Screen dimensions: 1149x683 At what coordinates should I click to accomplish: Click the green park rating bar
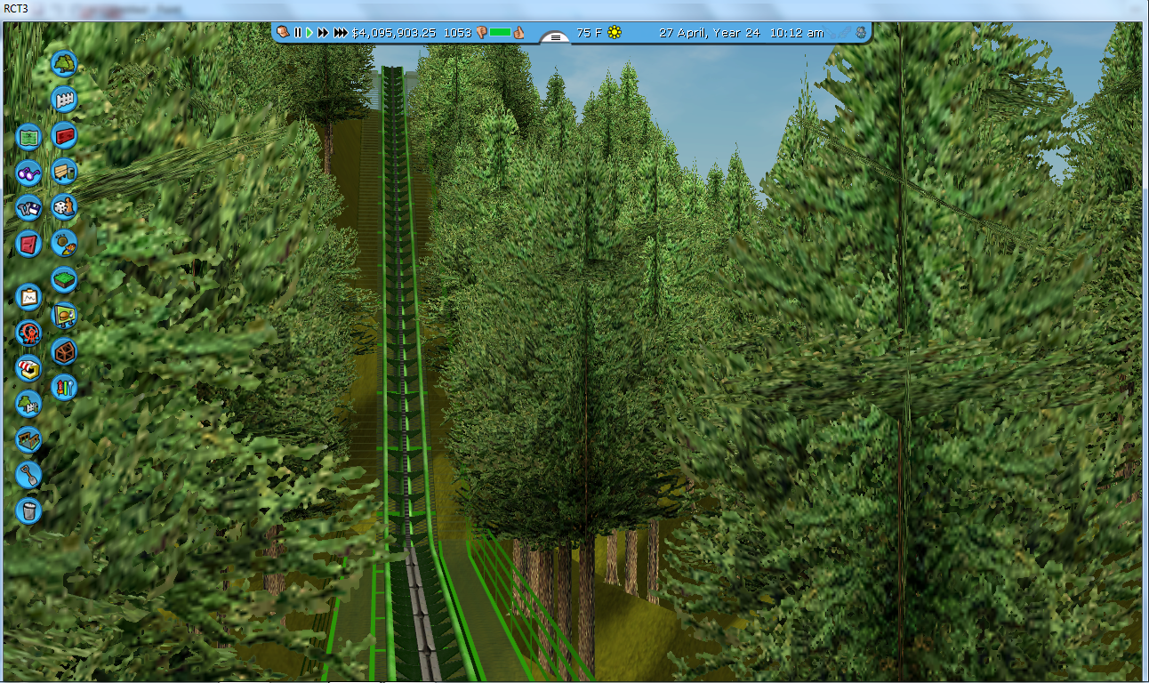pyautogui.click(x=500, y=33)
